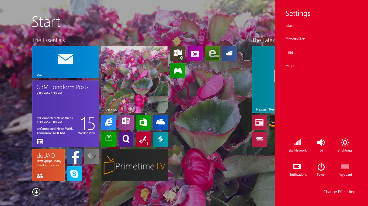The image size is (368, 206).
Task: Open the green wireless display tile
Action: pyautogui.click(x=109, y=139)
